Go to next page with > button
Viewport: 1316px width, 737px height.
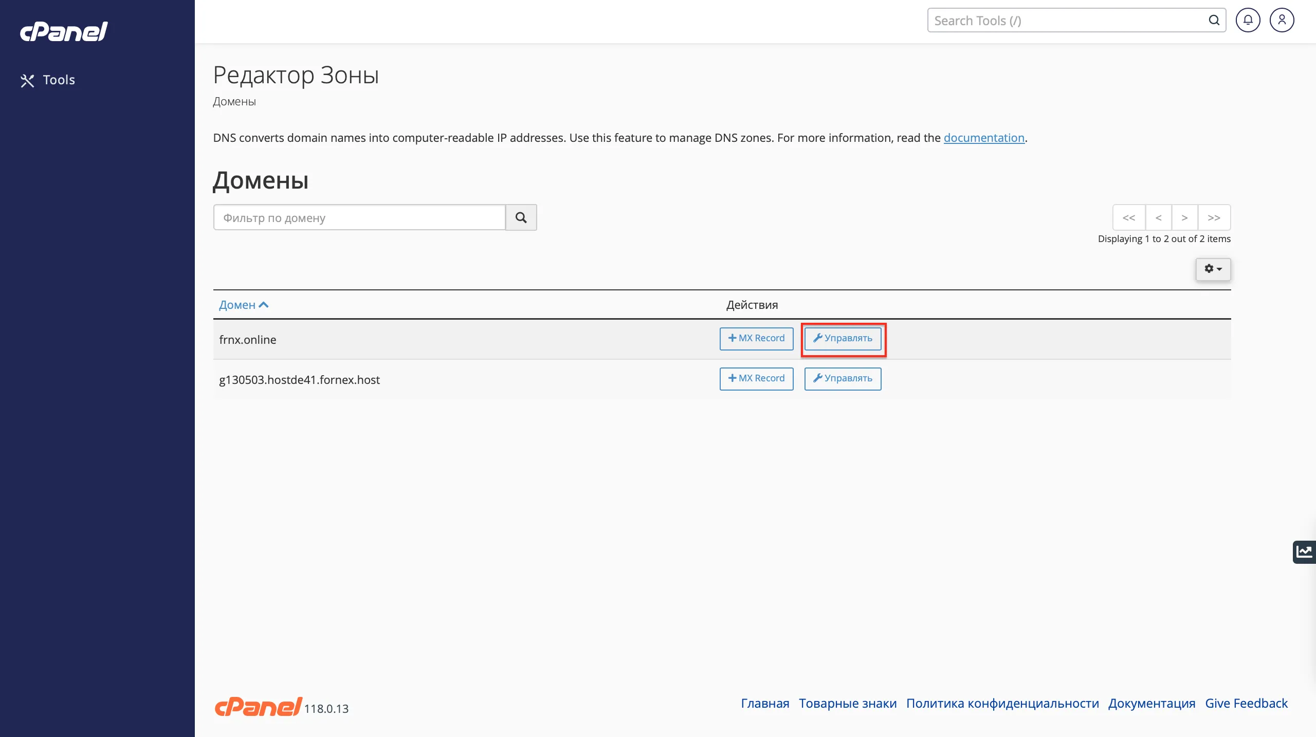pyautogui.click(x=1184, y=218)
